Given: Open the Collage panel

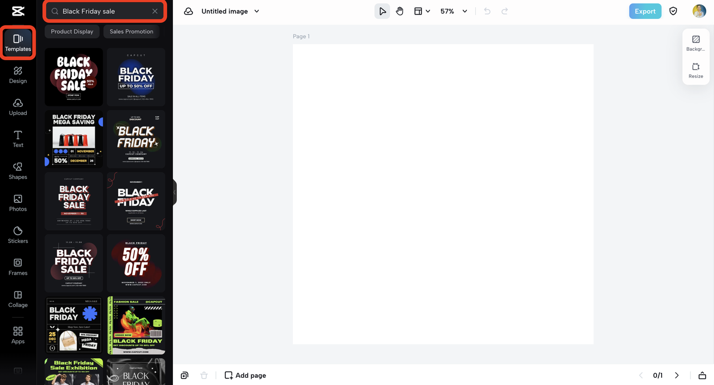Looking at the screenshot, I should point(18,299).
